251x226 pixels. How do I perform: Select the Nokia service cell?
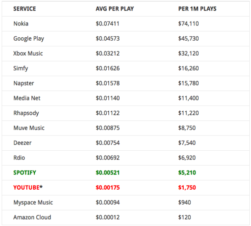pos(21,23)
